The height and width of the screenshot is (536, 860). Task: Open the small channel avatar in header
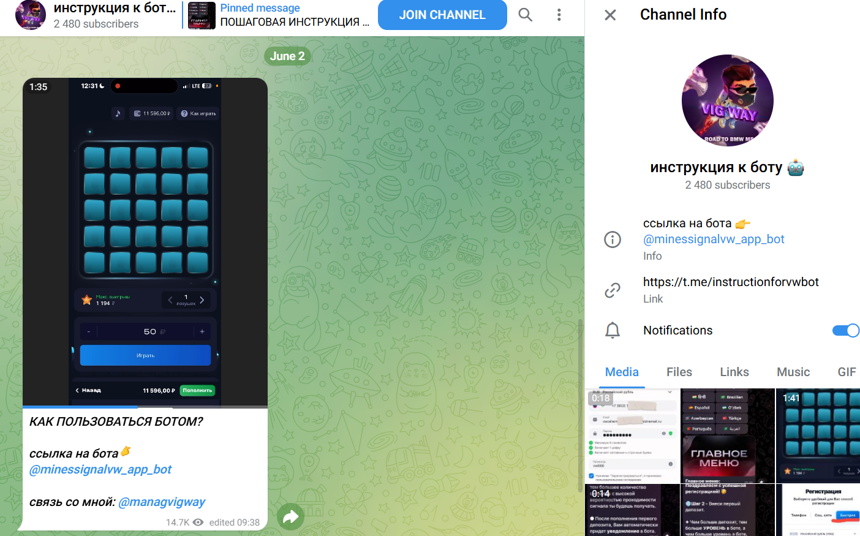[30, 15]
